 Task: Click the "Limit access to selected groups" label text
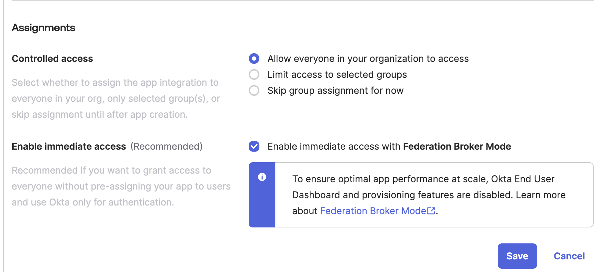337,74
